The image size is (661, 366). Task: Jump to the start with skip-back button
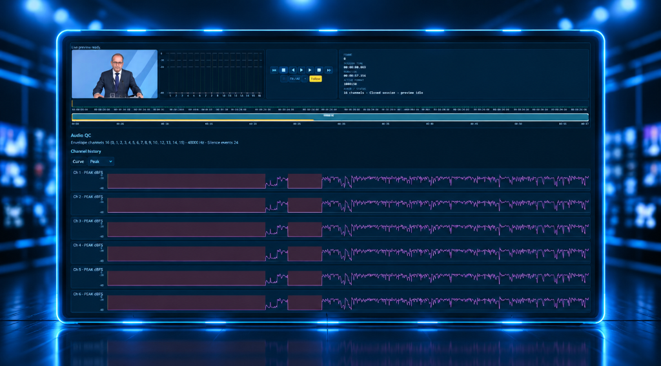pos(274,70)
